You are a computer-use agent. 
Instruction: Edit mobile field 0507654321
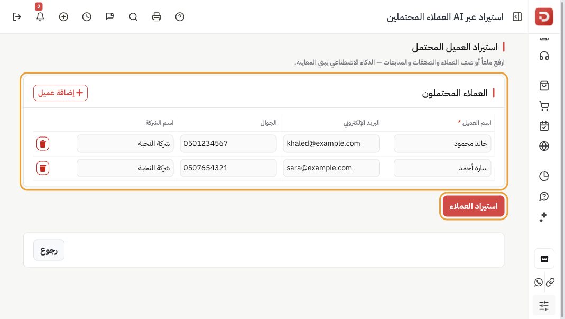[x=228, y=168]
